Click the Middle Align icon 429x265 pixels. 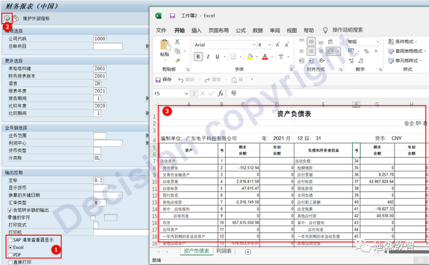311,42
